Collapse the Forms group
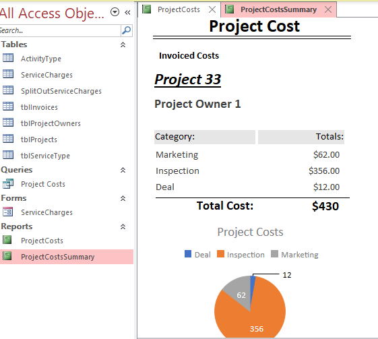 123,198
